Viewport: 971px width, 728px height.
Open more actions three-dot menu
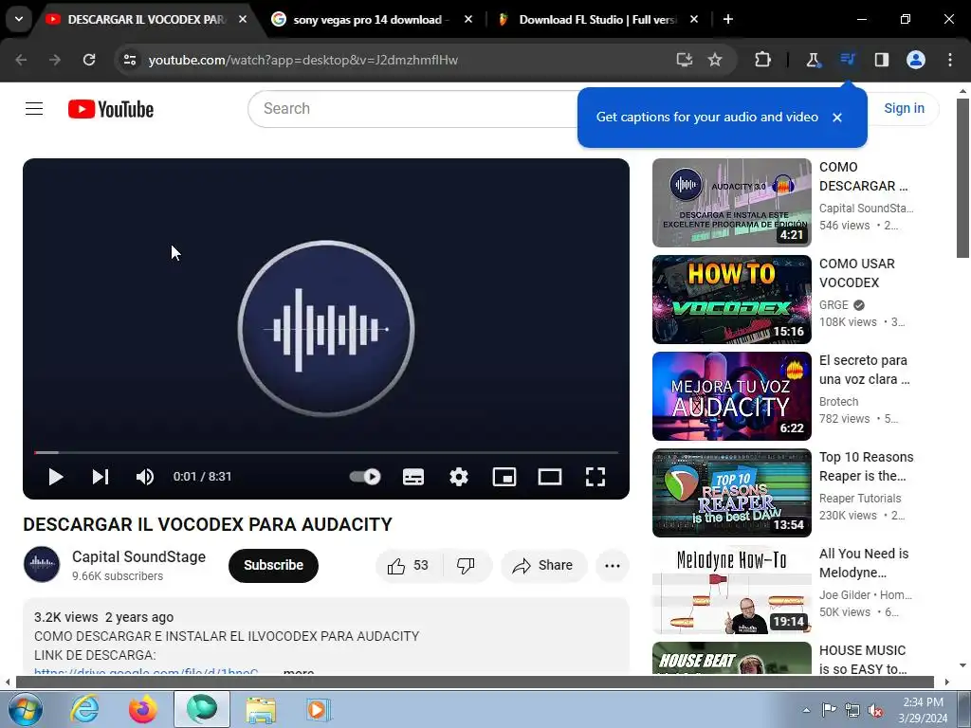pos(613,565)
